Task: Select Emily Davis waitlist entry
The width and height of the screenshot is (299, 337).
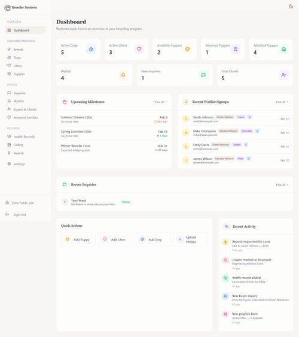Action: [x=236, y=147]
